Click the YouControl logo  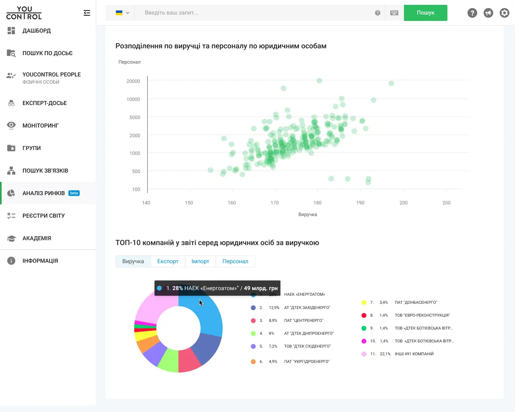pos(24,13)
